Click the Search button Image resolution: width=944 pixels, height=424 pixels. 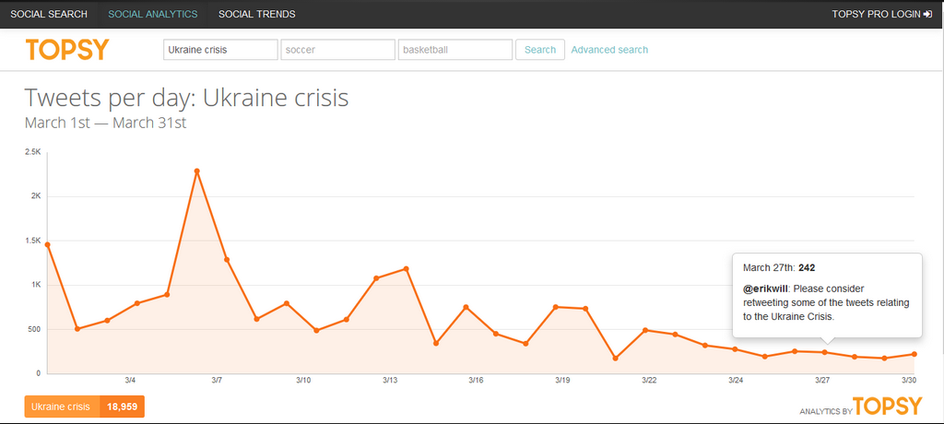click(x=540, y=50)
